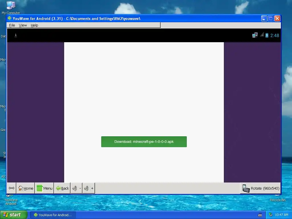Click the double-arrow resize icon
The width and height of the screenshot is (292, 219).
(x=11, y=188)
